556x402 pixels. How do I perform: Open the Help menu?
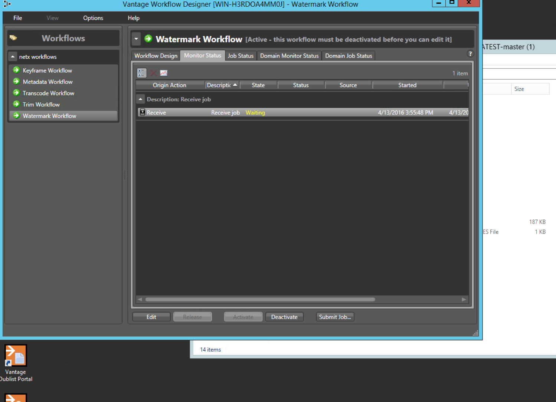[134, 18]
